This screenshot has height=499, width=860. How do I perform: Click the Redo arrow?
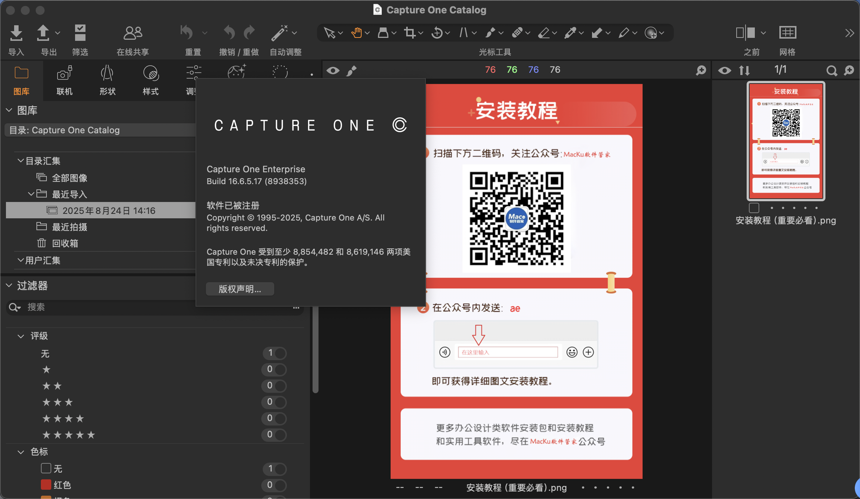(249, 33)
